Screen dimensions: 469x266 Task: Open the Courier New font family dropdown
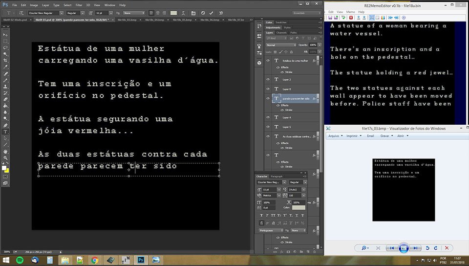43,13
